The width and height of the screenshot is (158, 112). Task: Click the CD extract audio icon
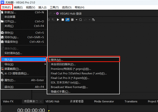click(x=2, y=73)
